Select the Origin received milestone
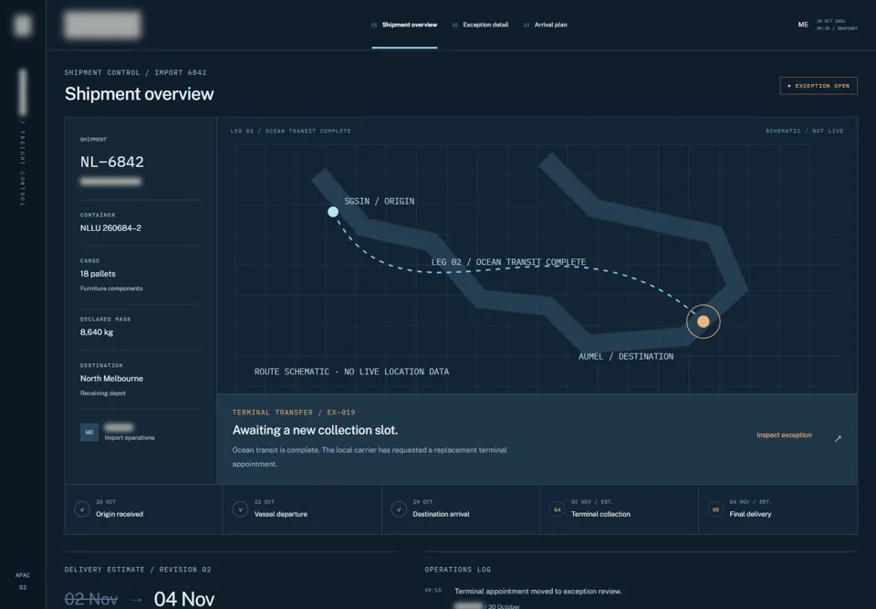 pos(143,509)
